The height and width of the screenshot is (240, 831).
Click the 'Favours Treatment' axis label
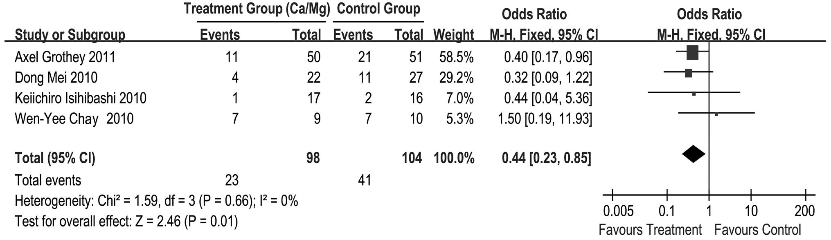650,230
